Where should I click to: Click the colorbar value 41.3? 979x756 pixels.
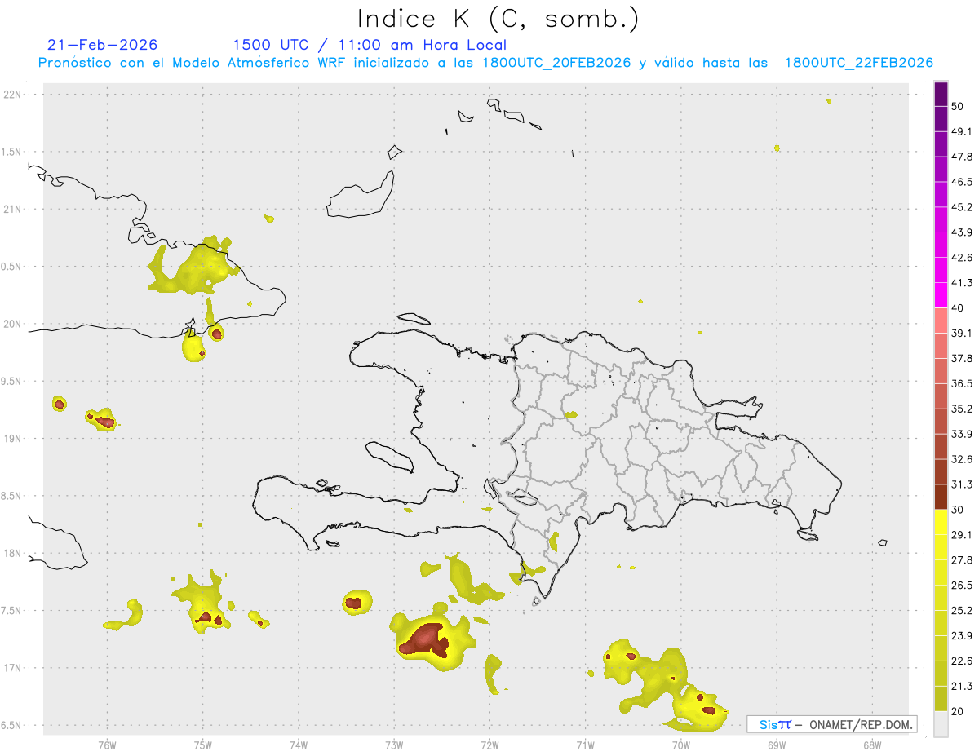pos(962,283)
